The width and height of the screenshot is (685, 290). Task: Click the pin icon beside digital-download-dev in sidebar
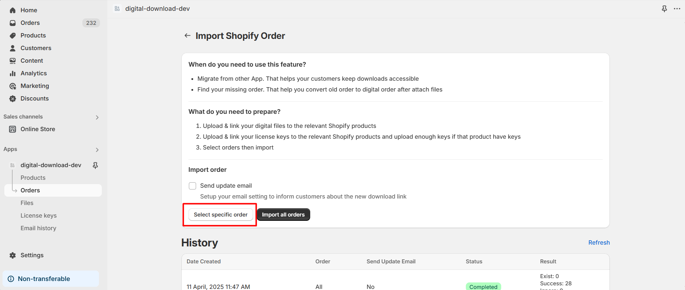(x=95, y=165)
